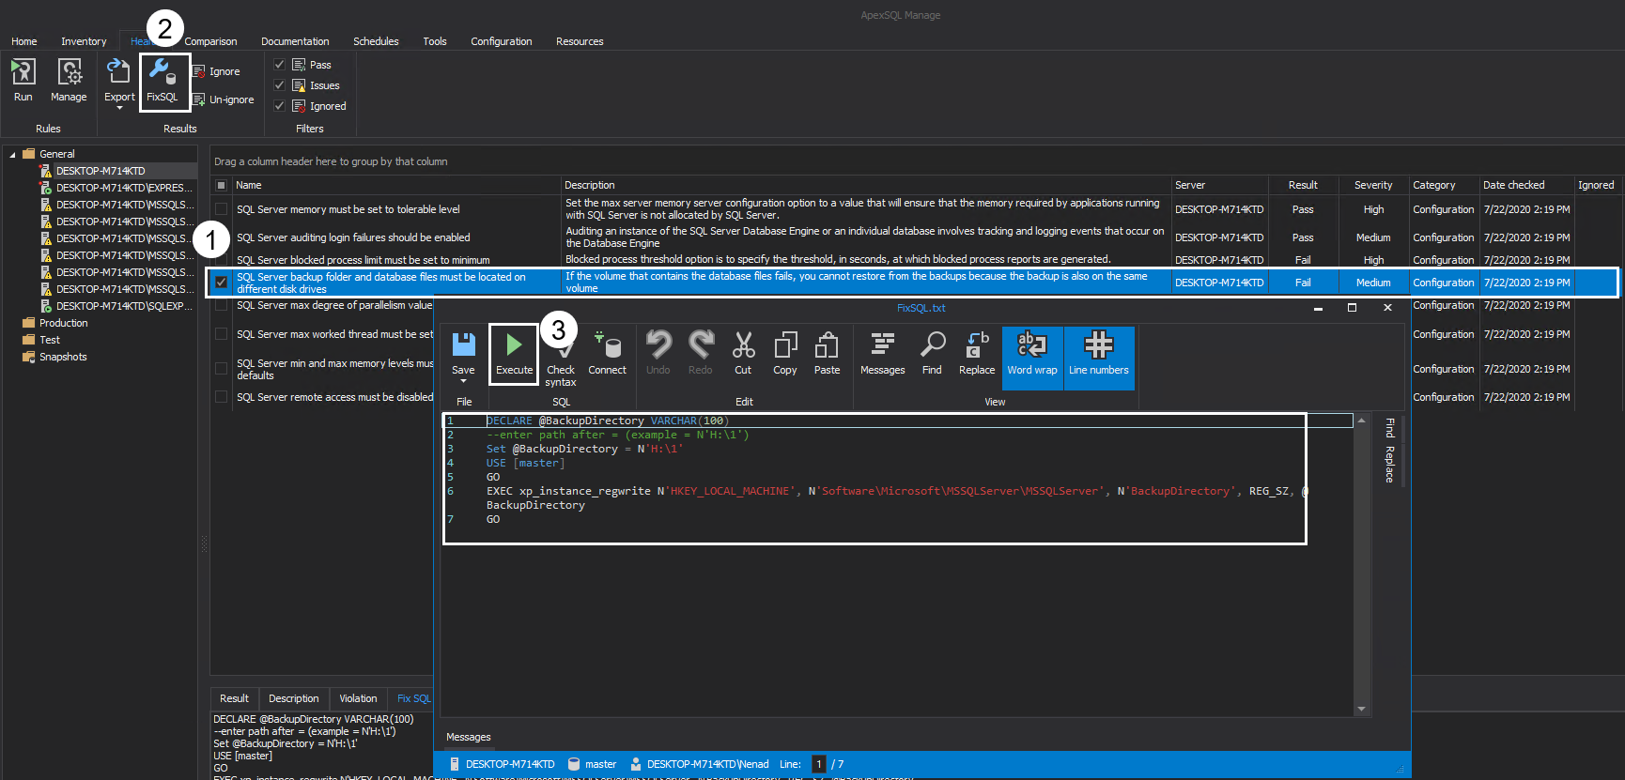Switch to the Violation details tab
1625x780 pixels.
pos(358,698)
